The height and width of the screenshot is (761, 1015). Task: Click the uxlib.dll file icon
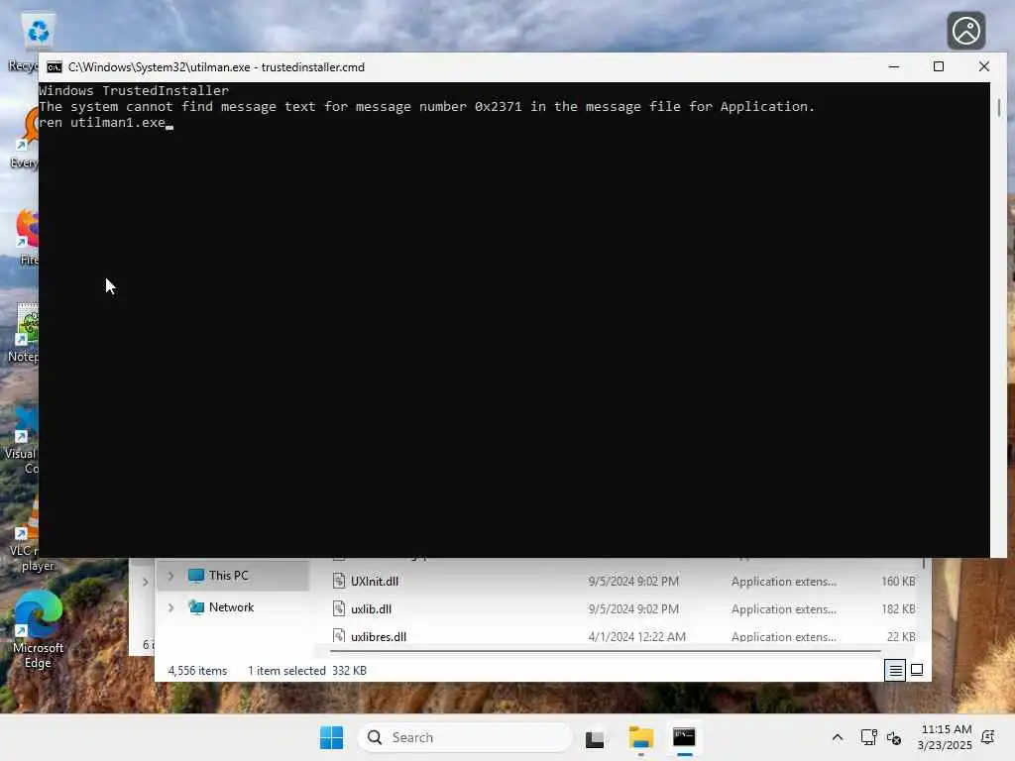click(x=339, y=609)
